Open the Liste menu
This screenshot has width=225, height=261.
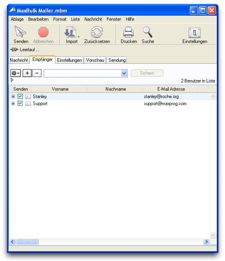tap(75, 19)
